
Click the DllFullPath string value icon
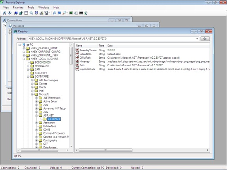(77, 58)
